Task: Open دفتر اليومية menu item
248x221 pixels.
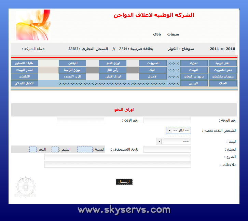Action: [x=223, y=63]
